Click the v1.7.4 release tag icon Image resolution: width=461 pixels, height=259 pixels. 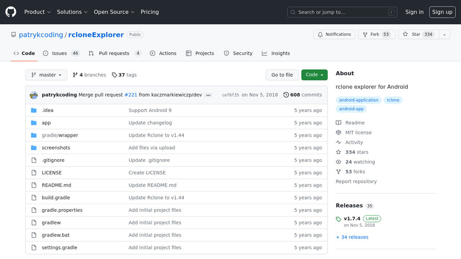[x=339, y=219]
